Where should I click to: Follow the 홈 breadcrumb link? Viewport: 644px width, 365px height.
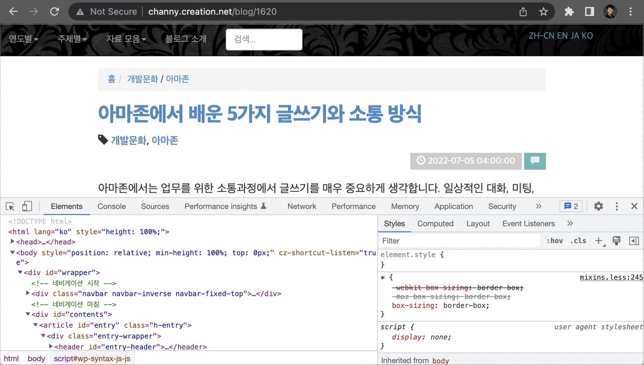tap(111, 79)
